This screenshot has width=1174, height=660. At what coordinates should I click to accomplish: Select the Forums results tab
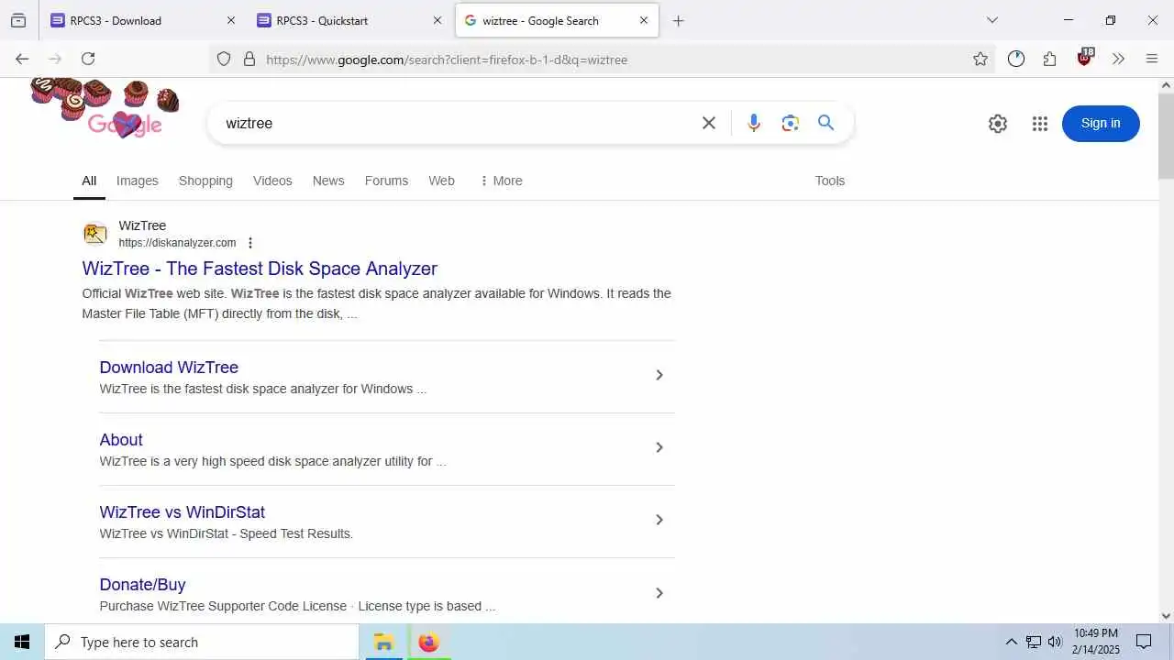pyautogui.click(x=386, y=181)
